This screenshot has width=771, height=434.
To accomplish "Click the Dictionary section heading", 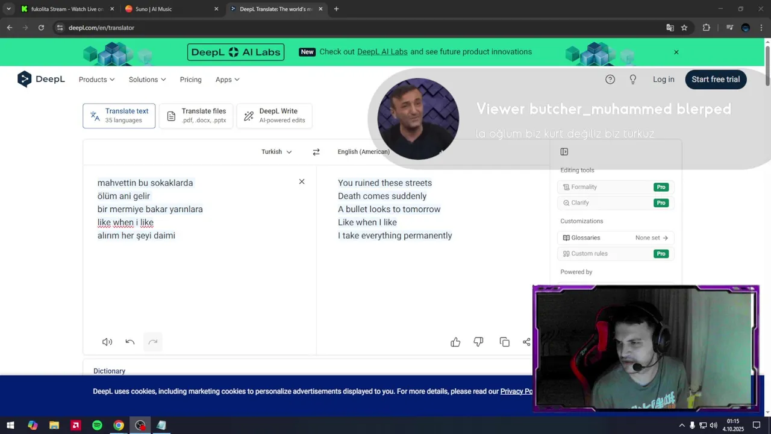I will (109, 371).
